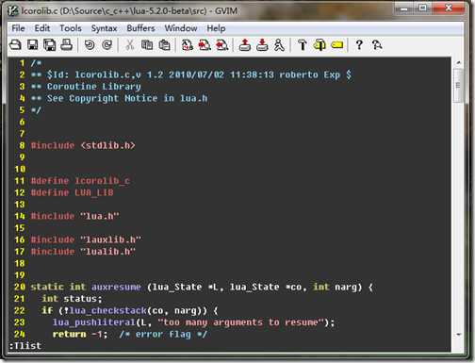The image size is (475, 363).
Task: Cut selection with scissors icon
Action: coord(129,45)
